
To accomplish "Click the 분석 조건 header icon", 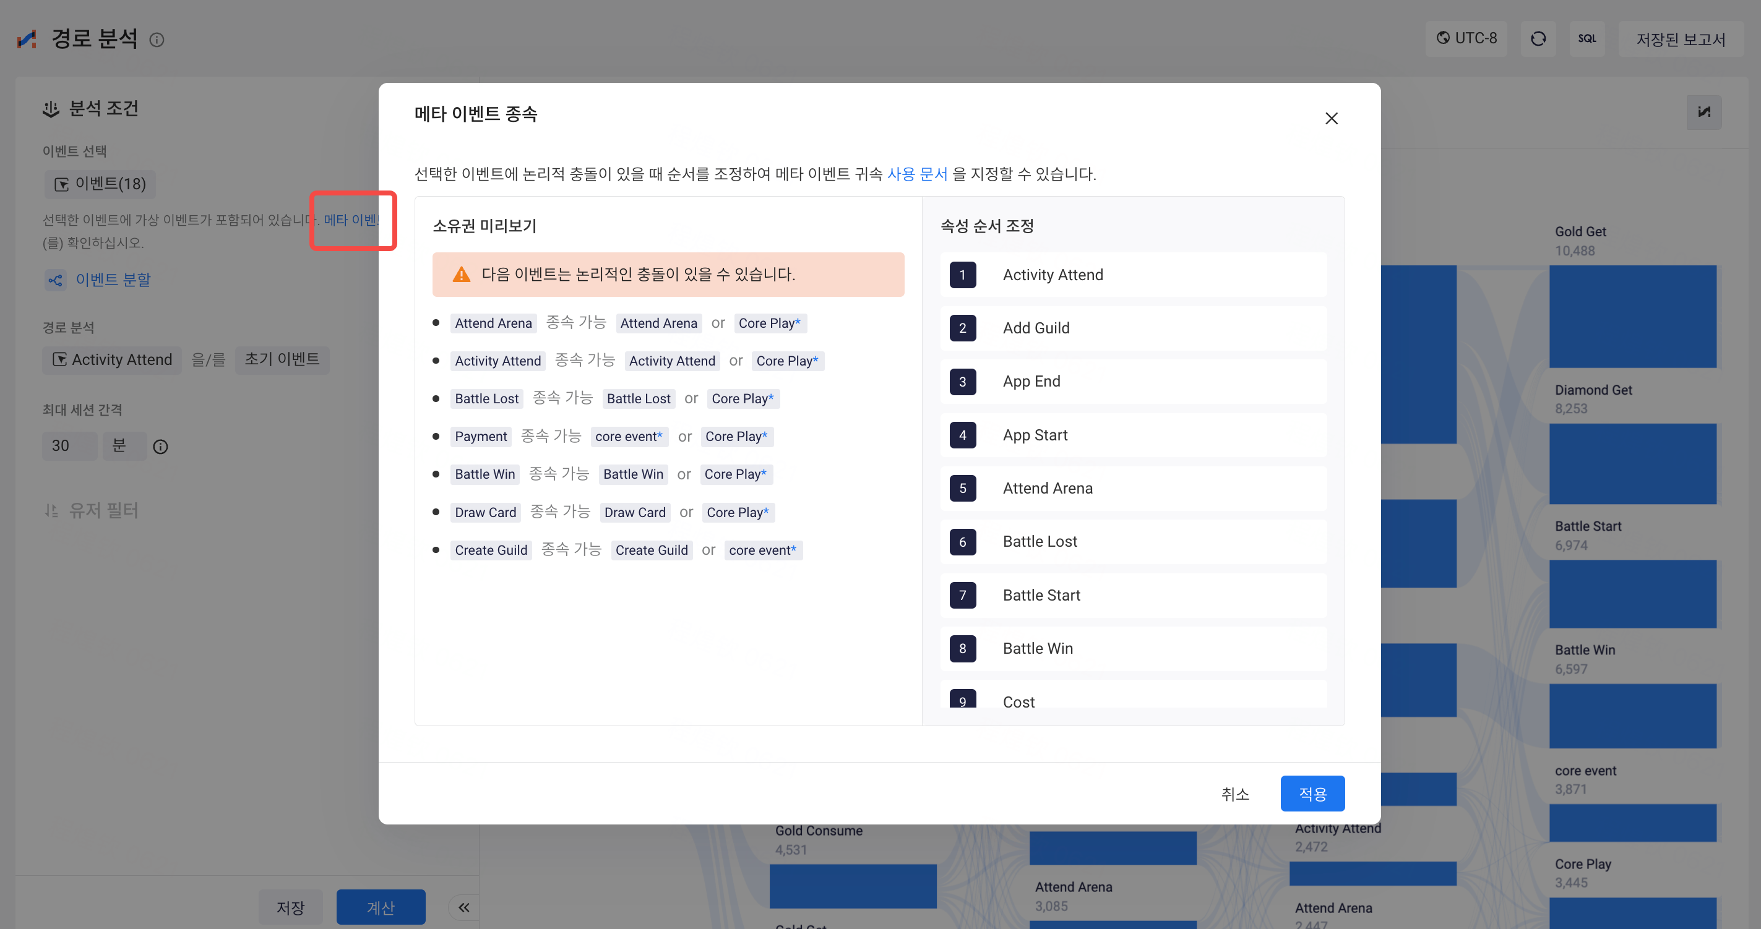I will click(x=51, y=109).
